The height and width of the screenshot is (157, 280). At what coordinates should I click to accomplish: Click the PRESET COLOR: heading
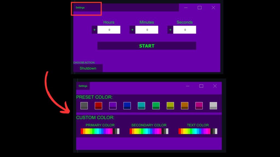coord(94,97)
